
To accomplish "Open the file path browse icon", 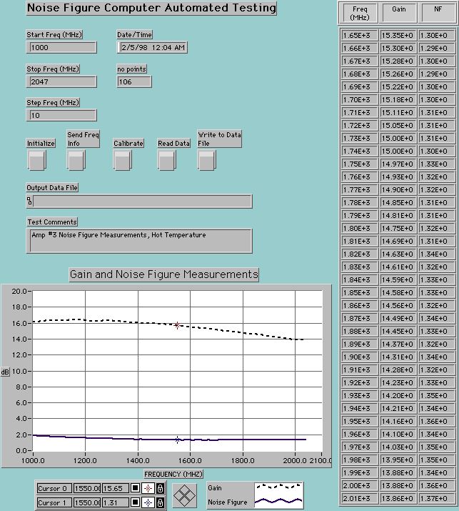I will tap(29, 201).
